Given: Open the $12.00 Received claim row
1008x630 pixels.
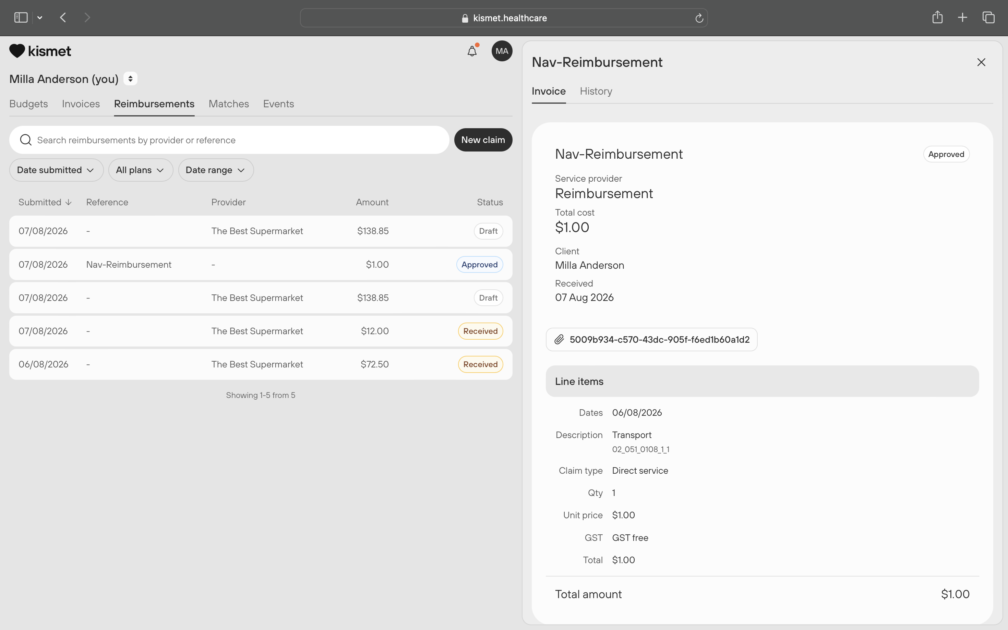Looking at the screenshot, I should click(x=261, y=331).
